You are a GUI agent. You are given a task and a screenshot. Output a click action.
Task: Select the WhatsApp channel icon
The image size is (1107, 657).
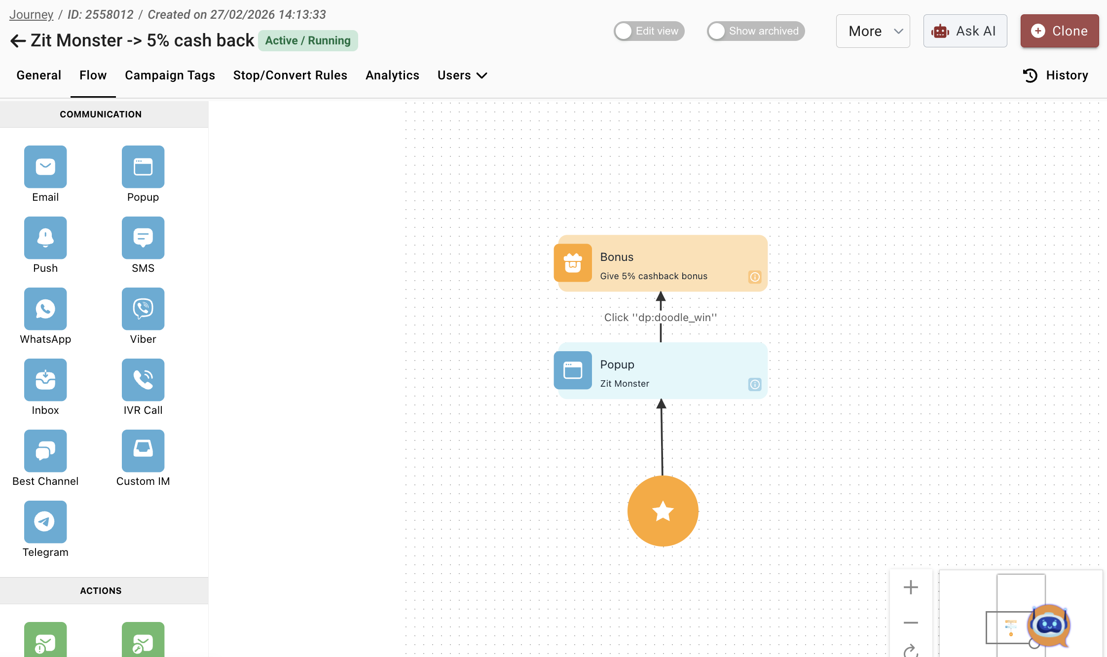(x=45, y=309)
